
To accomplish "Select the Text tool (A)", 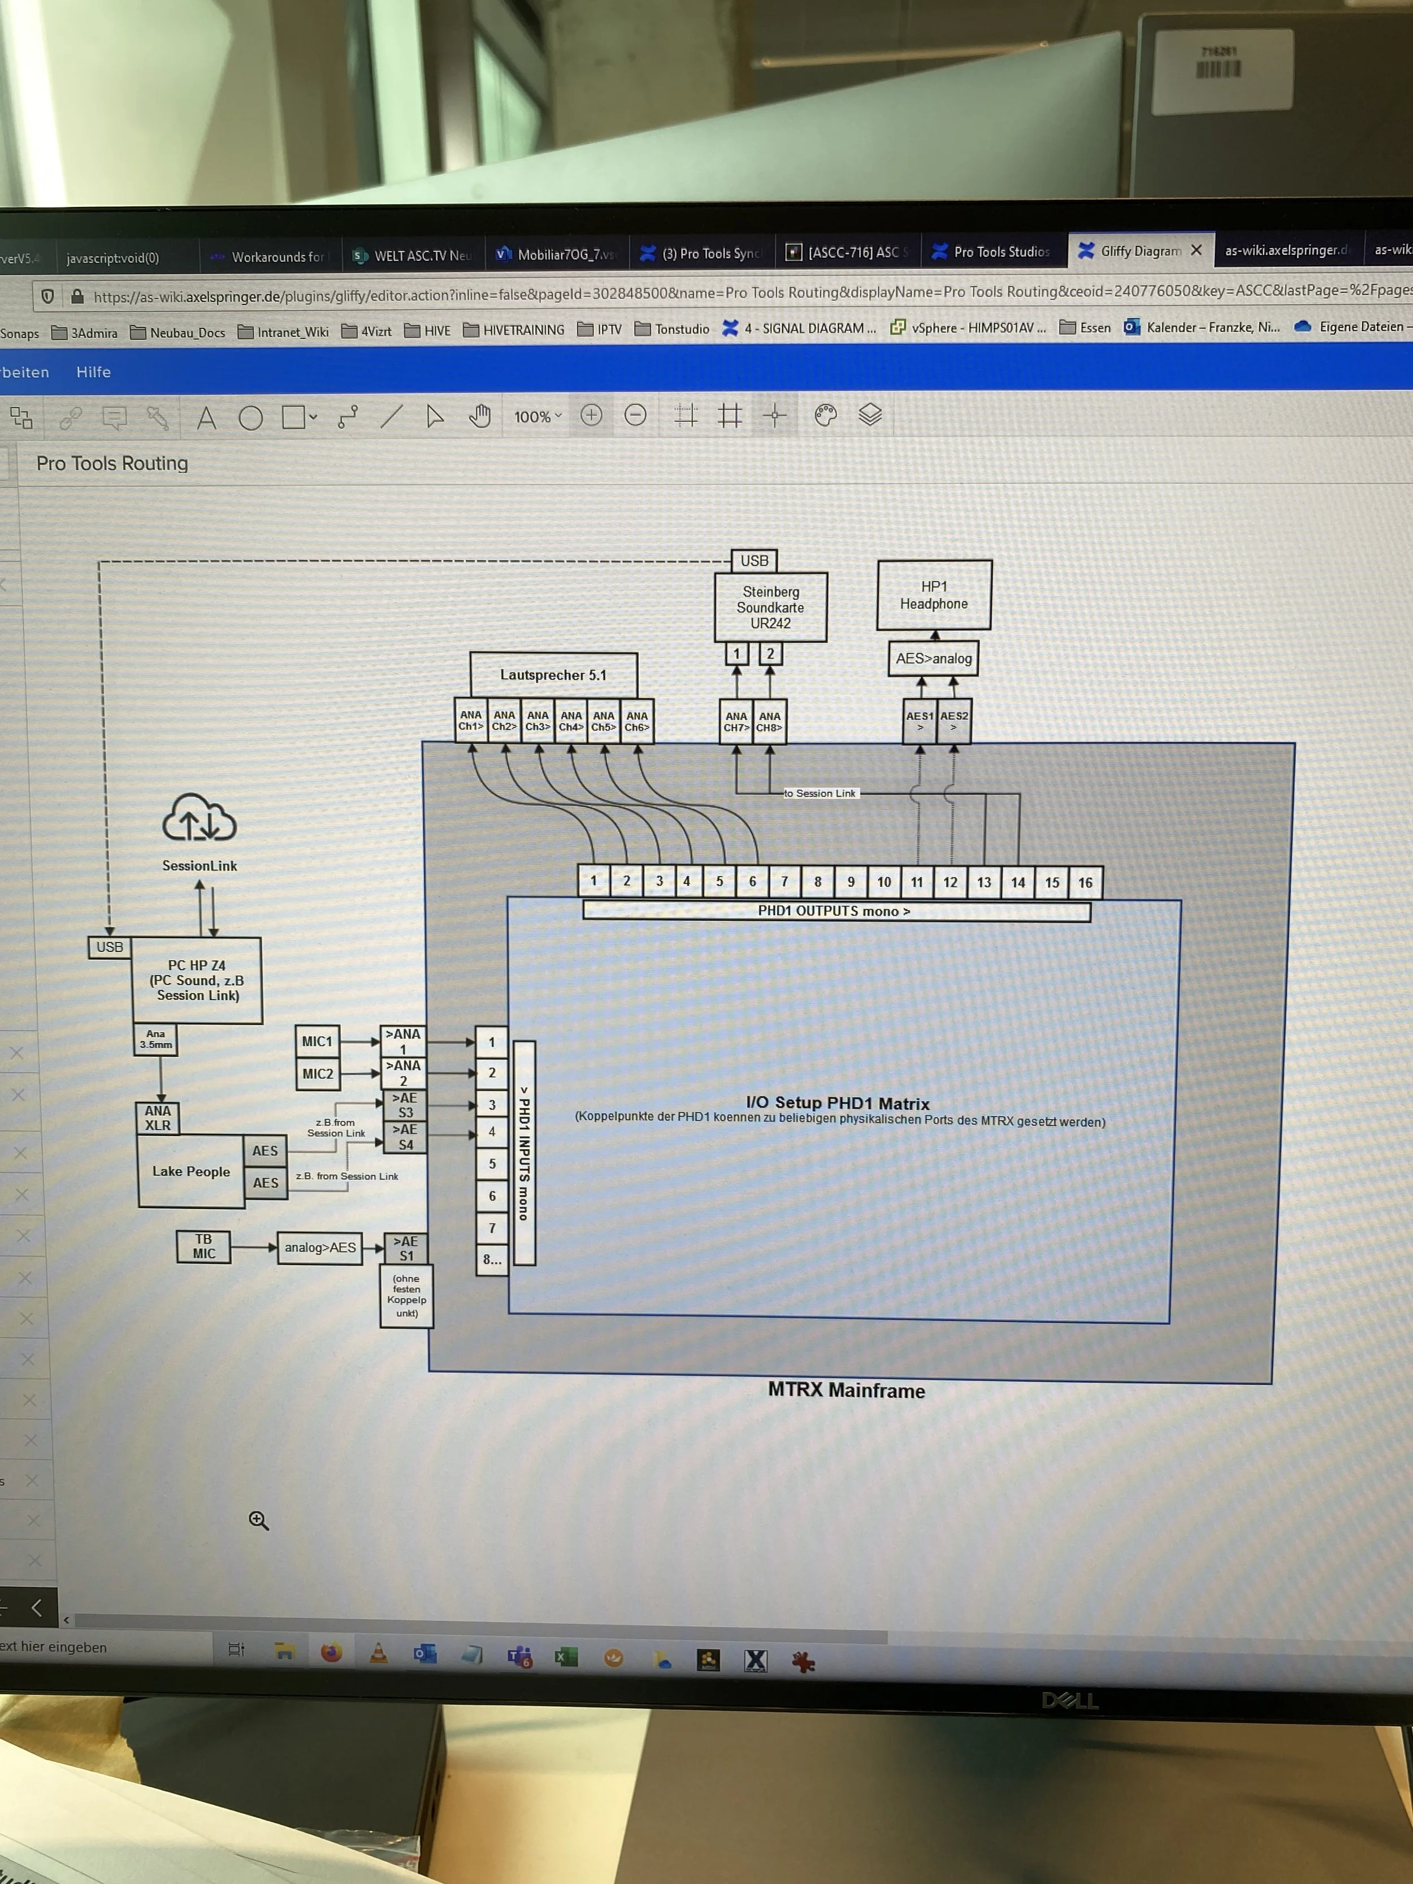I will pos(206,418).
